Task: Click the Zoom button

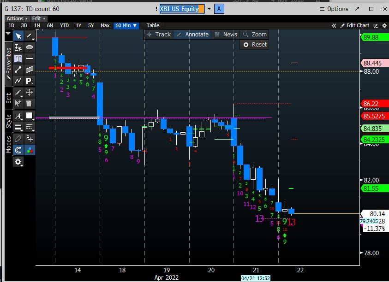Action: click(x=255, y=35)
